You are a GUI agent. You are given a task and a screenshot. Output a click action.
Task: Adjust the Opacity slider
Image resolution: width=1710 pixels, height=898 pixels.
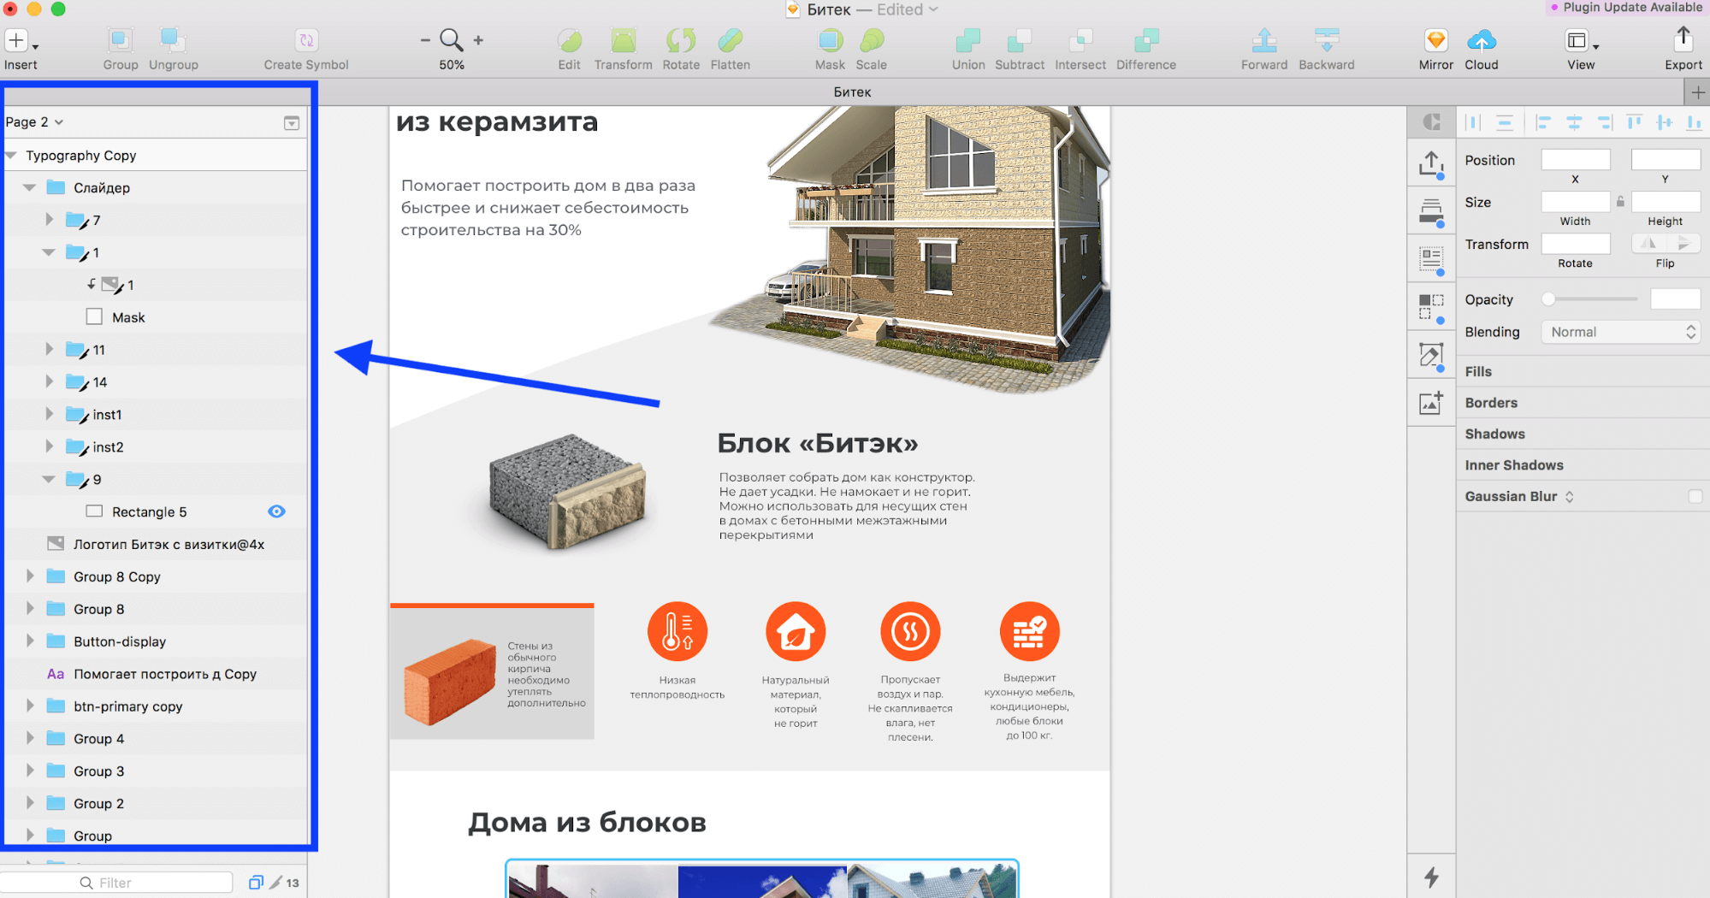click(1590, 299)
